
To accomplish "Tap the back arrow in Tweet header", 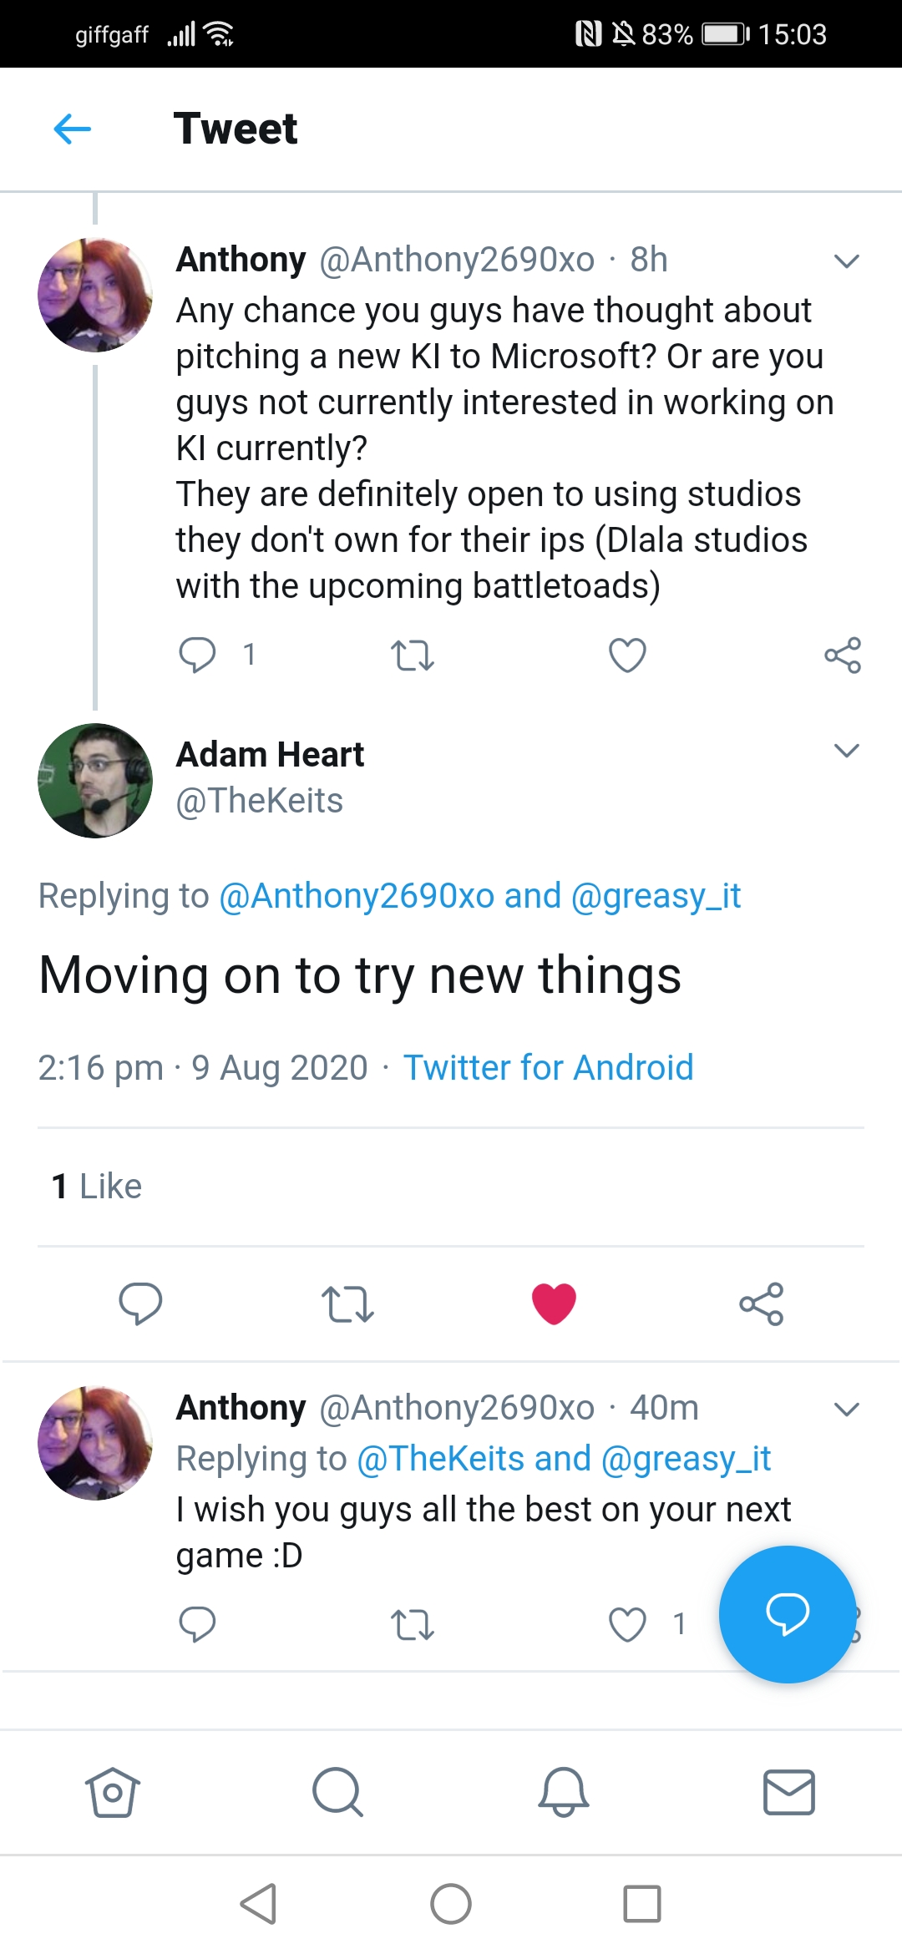I will 73,129.
